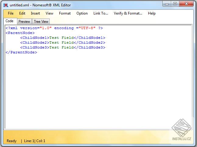
Task: Click the Col: 1 status indicator
Action: pyautogui.click(x=41, y=141)
